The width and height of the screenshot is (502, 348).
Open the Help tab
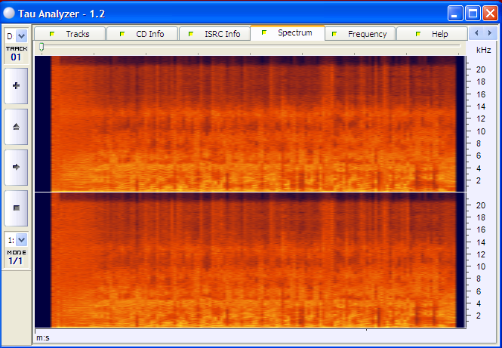(x=433, y=34)
